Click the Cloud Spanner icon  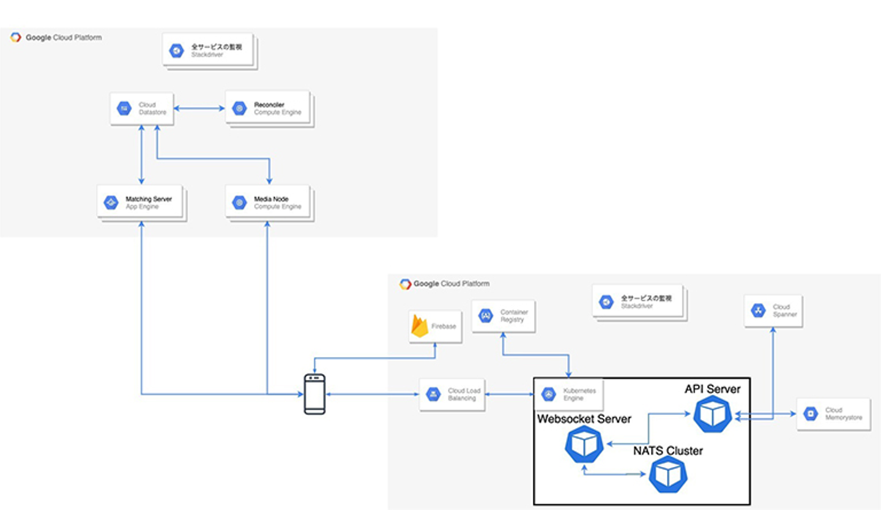click(759, 311)
